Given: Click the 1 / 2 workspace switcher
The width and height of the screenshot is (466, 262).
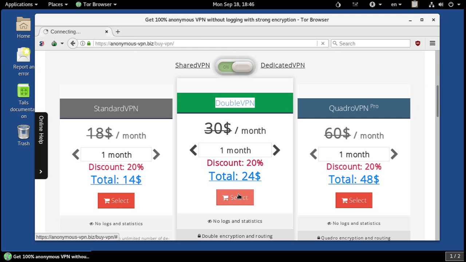Looking at the screenshot, I should coord(455,256).
